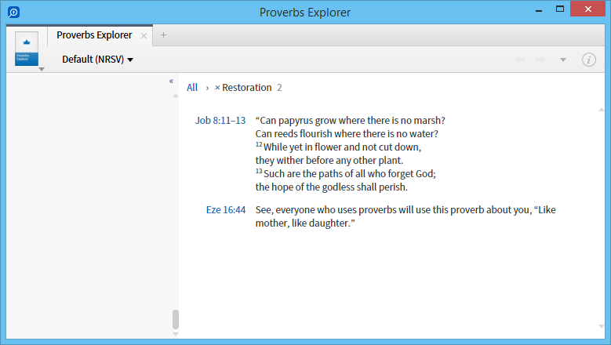Collapse the sidebar with double chevron

click(171, 81)
